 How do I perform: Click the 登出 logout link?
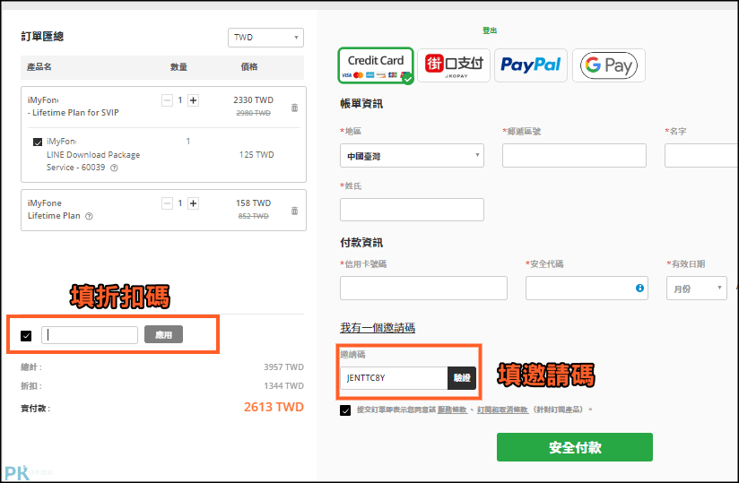pyautogui.click(x=489, y=30)
